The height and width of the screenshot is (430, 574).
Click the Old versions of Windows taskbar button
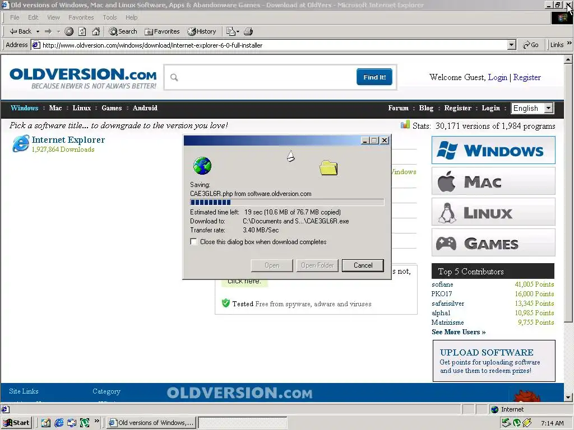(x=151, y=423)
